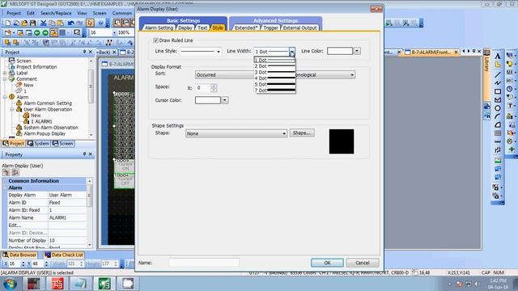Switch to the External Output tab
This screenshot has width=518, height=291.
299,28
